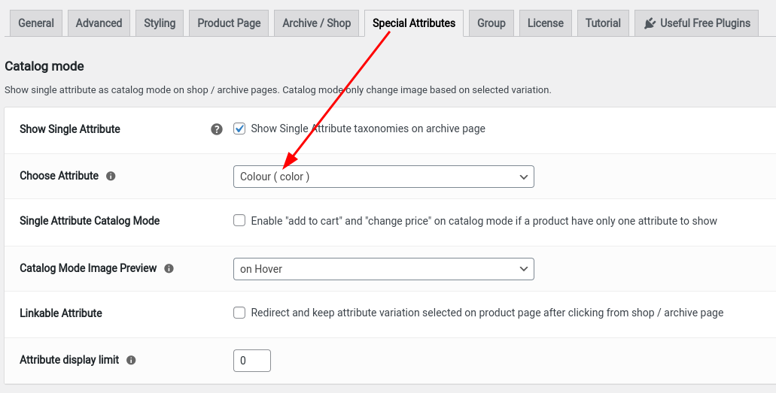Click info icon beside Attribute display limit
Viewport: 776px width, 393px height.
[131, 361]
